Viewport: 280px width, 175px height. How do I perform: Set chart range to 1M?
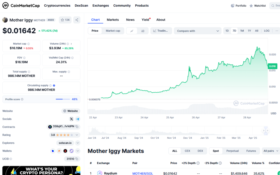point(242,31)
